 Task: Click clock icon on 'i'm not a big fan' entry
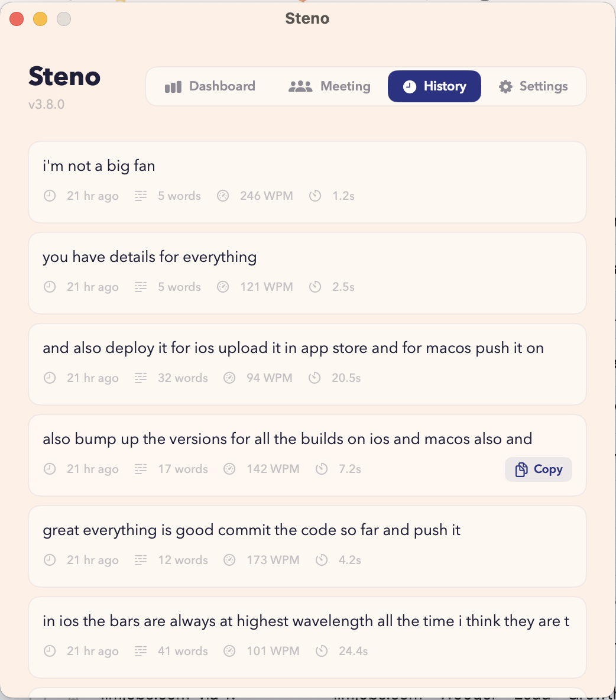click(x=50, y=196)
